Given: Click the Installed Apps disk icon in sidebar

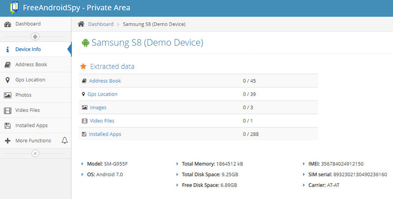Looking at the screenshot, I should point(7,125).
